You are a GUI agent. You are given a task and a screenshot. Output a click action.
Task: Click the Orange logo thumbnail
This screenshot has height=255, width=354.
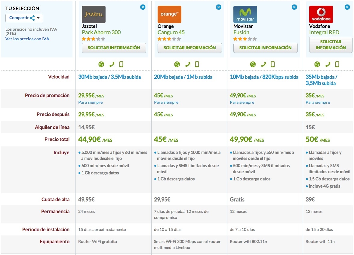170,14
